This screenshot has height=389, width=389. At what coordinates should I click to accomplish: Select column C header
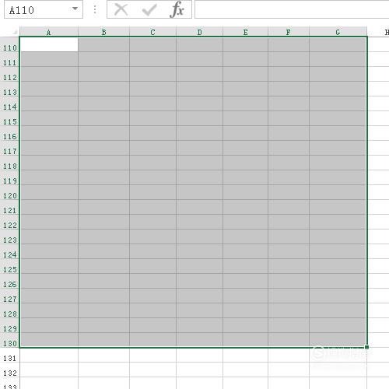[x=152, y=32]
